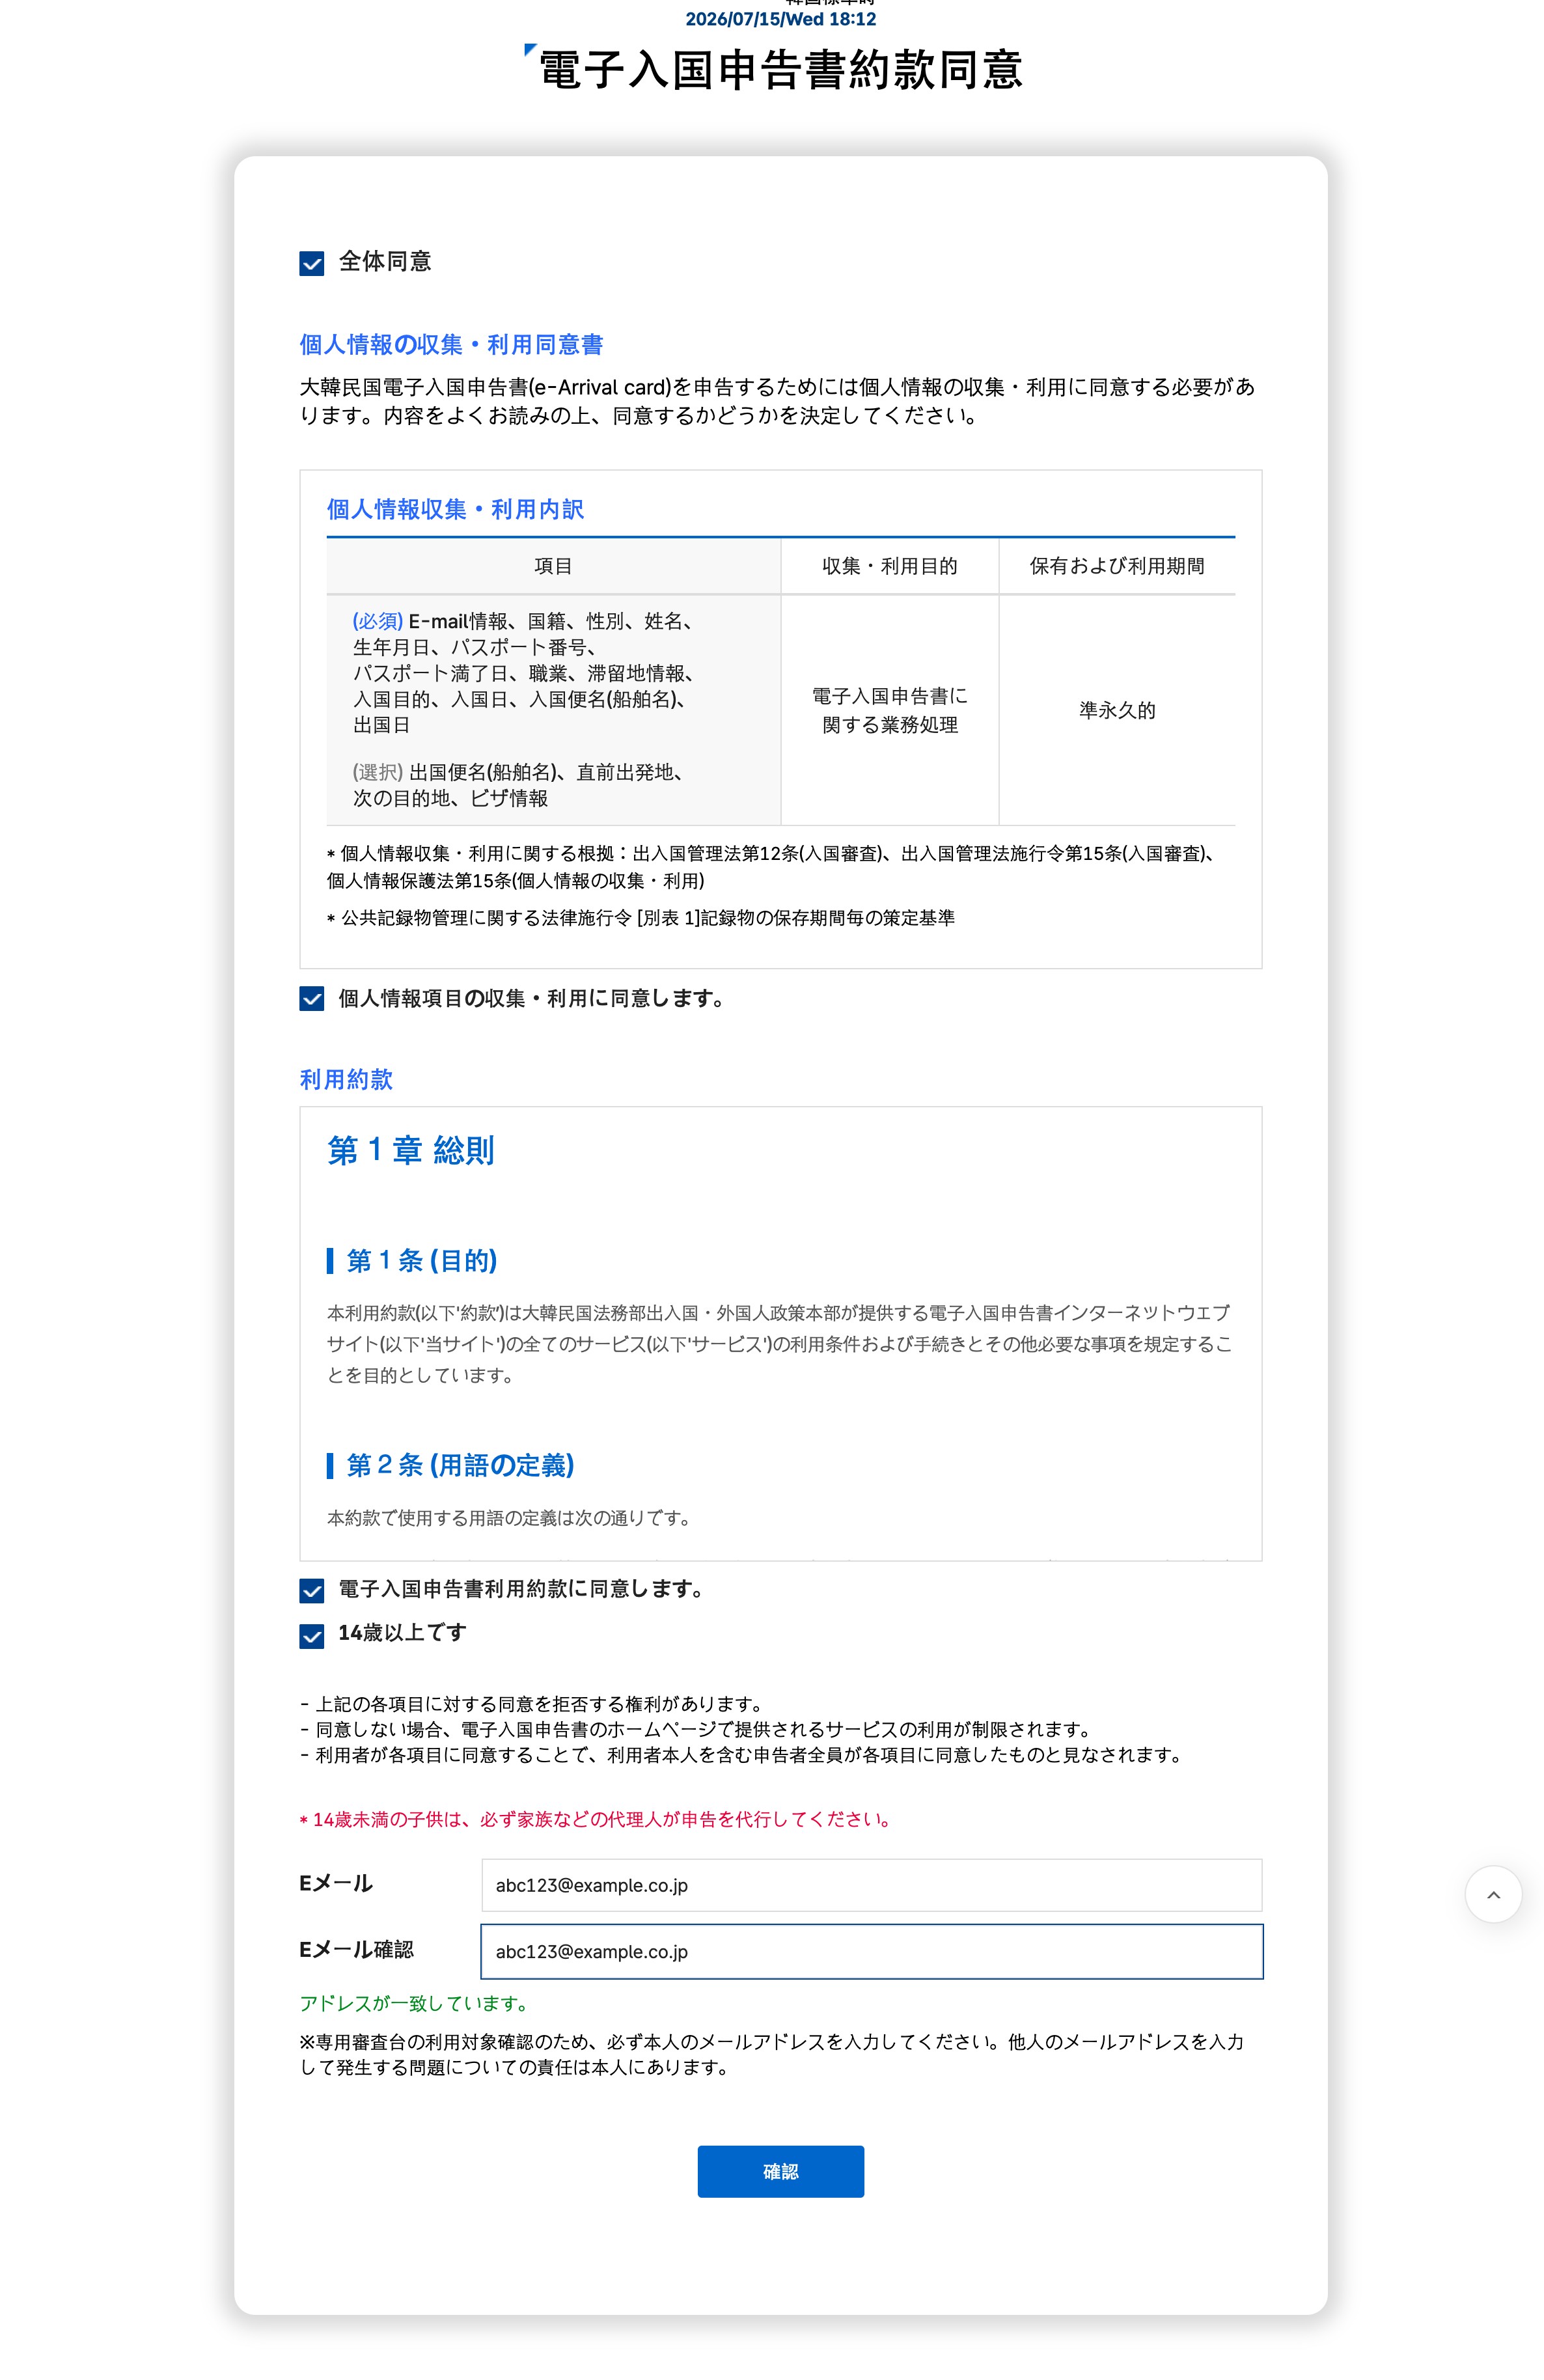Click the 電子入国申告書約款同意 page title
The image size is (1544, 2380).
click(x=780, y=70)
